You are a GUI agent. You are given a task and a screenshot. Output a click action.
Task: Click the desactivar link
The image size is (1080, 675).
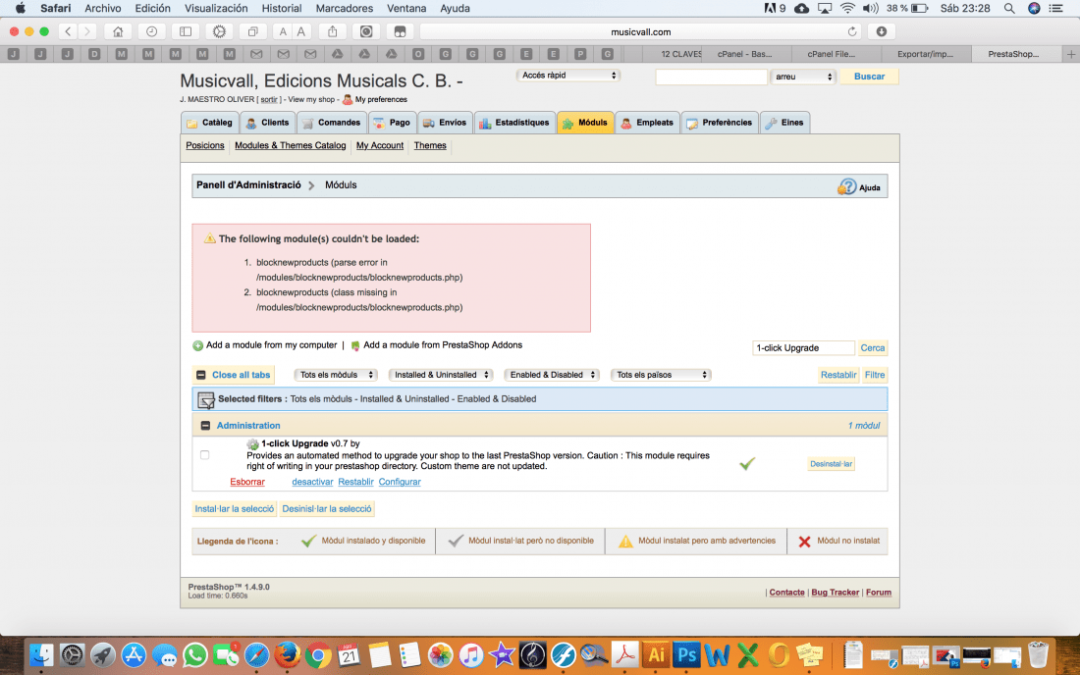[x=312, y=482]
